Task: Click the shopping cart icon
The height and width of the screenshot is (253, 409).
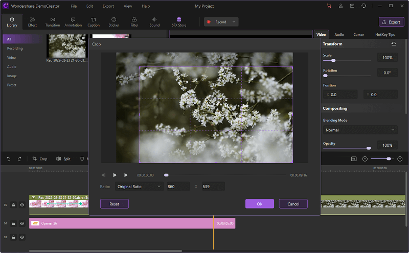Action: click(328, 6)
